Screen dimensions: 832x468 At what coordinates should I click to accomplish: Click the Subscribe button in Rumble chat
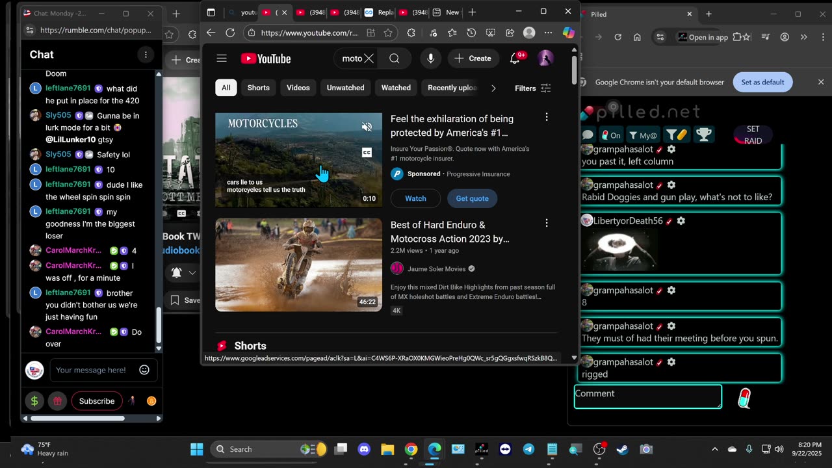[x=97, y=401]
